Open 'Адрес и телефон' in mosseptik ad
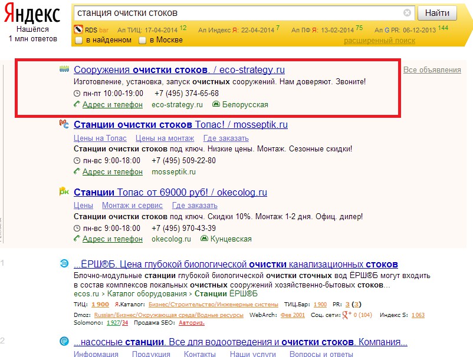The height and width of the screenshot is (357, 473). (113, 171)
